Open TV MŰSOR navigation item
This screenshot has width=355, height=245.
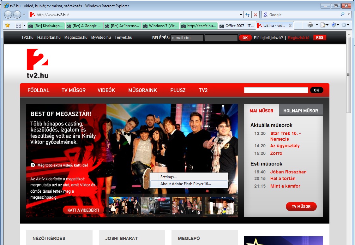click(74, 90)
